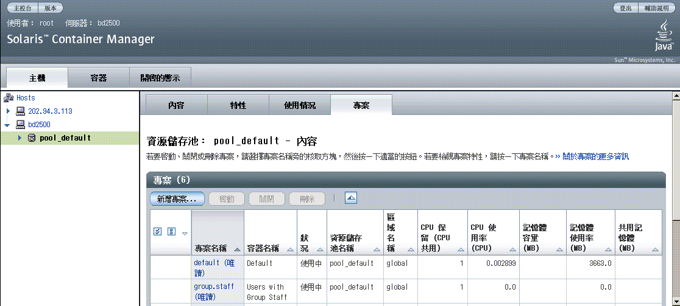
Task: Expand the 202.94.3.113 host node
Action: pos(8,111)
